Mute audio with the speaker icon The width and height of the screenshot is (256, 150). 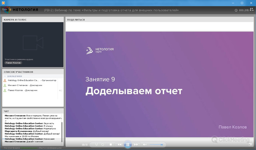point(145,144)
